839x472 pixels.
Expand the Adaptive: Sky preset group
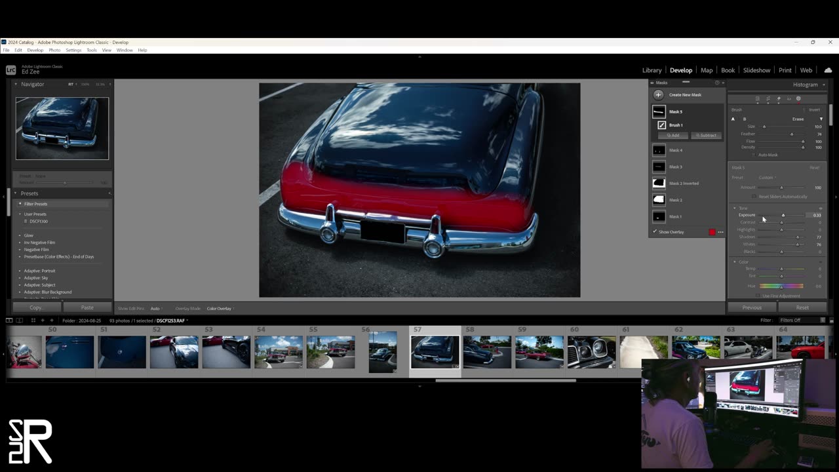click(x=20, y=278)
